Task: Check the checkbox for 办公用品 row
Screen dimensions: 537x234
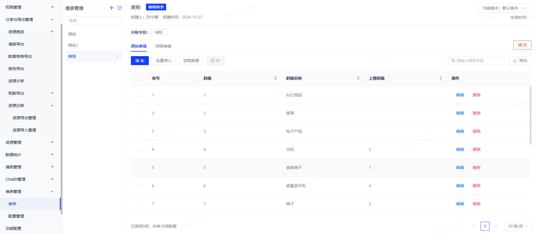Action: tap(139, 95)
